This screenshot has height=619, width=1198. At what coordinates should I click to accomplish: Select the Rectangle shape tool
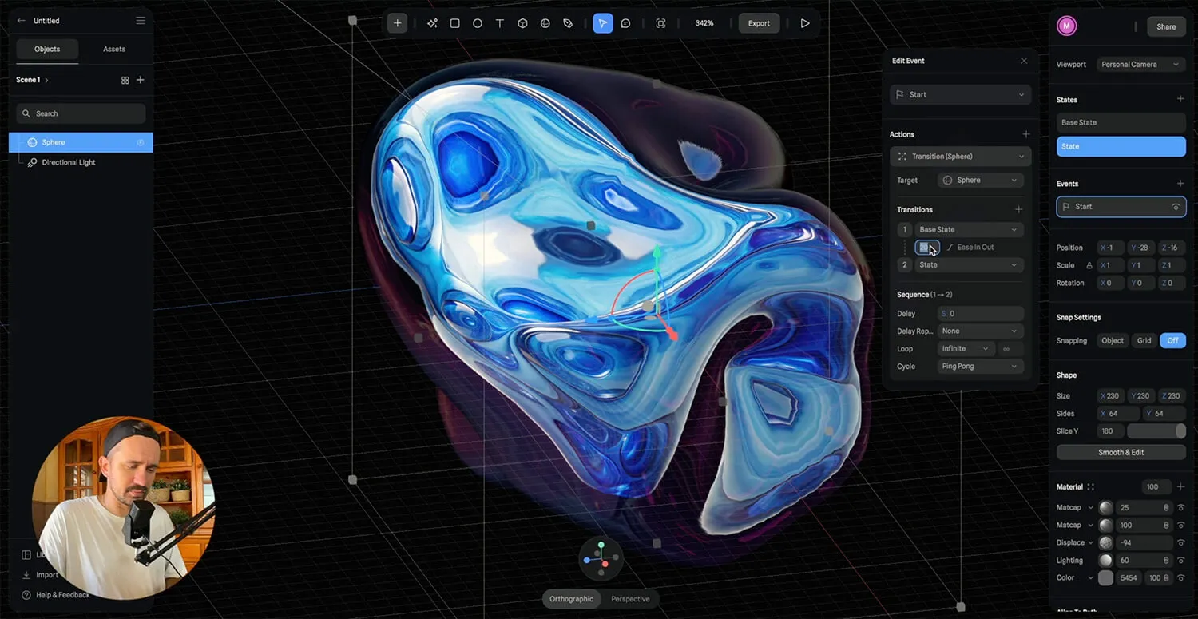[454, 23]
